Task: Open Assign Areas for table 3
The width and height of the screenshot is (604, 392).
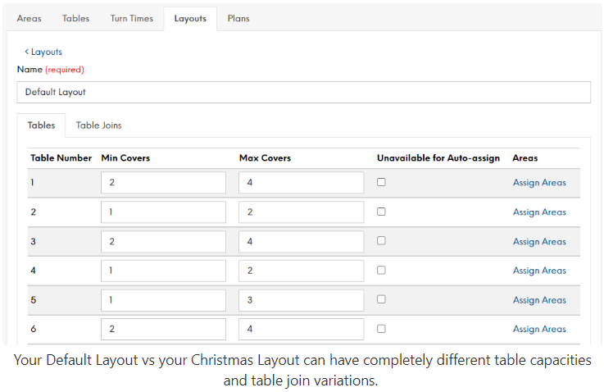Action: (x=539, y=242)
